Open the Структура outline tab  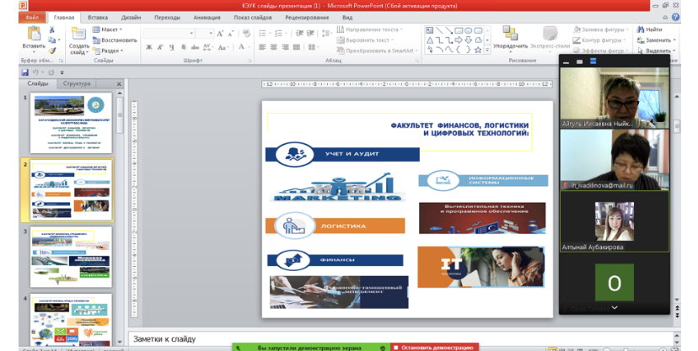pos(77,84)
